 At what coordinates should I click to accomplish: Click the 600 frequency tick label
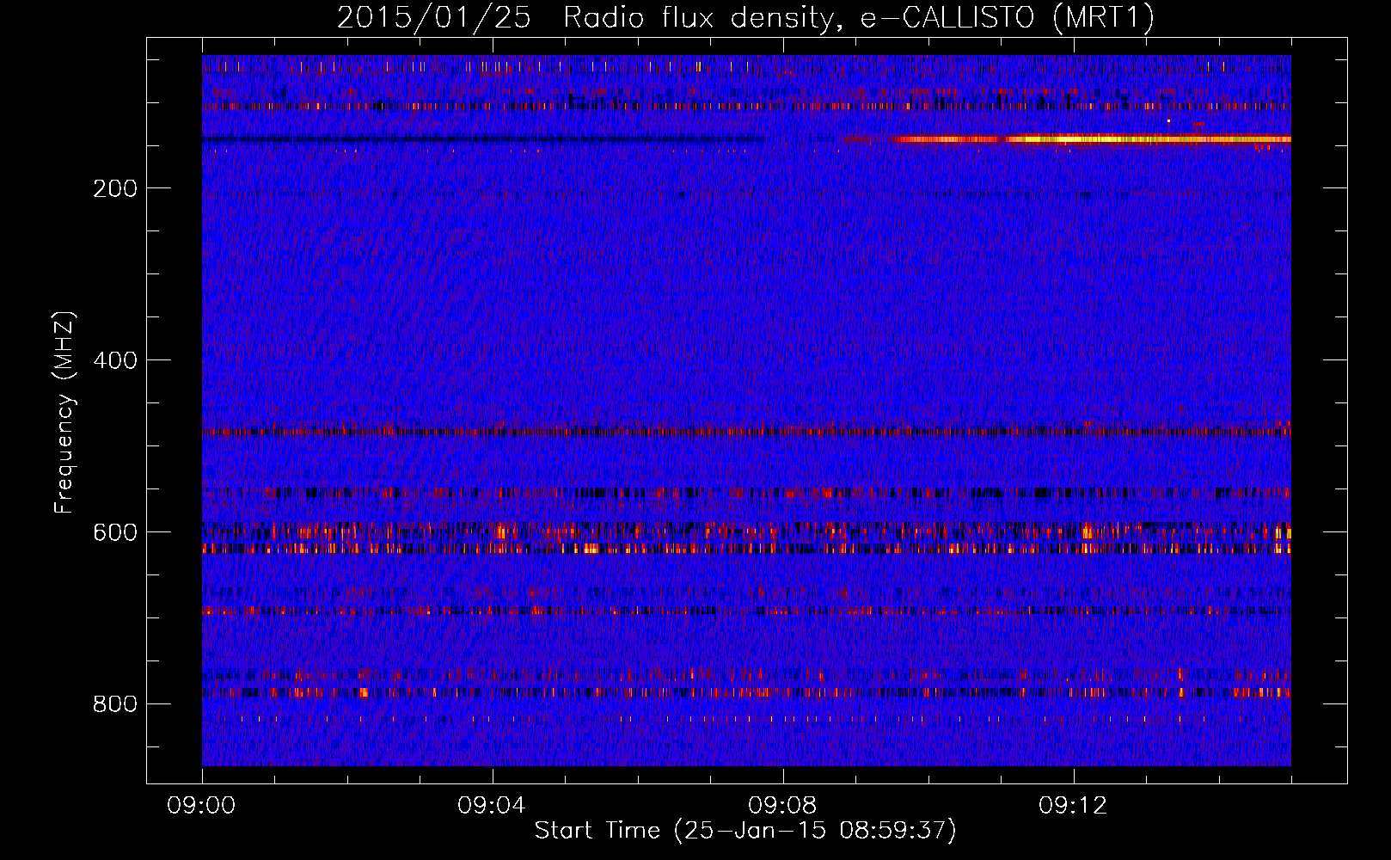115,532
